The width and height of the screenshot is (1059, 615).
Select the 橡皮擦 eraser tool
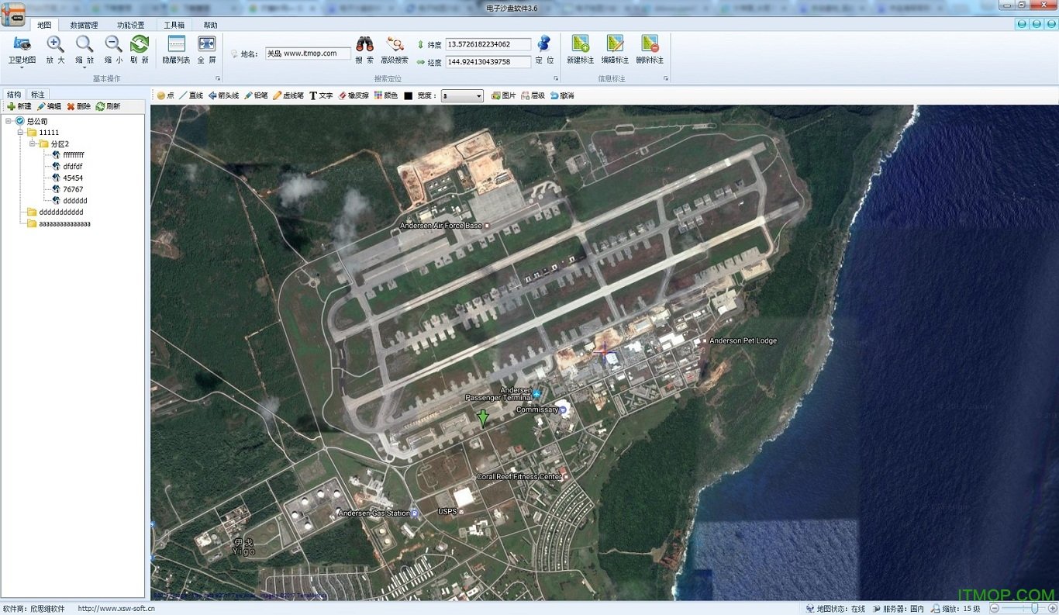[x=354, y=95]
